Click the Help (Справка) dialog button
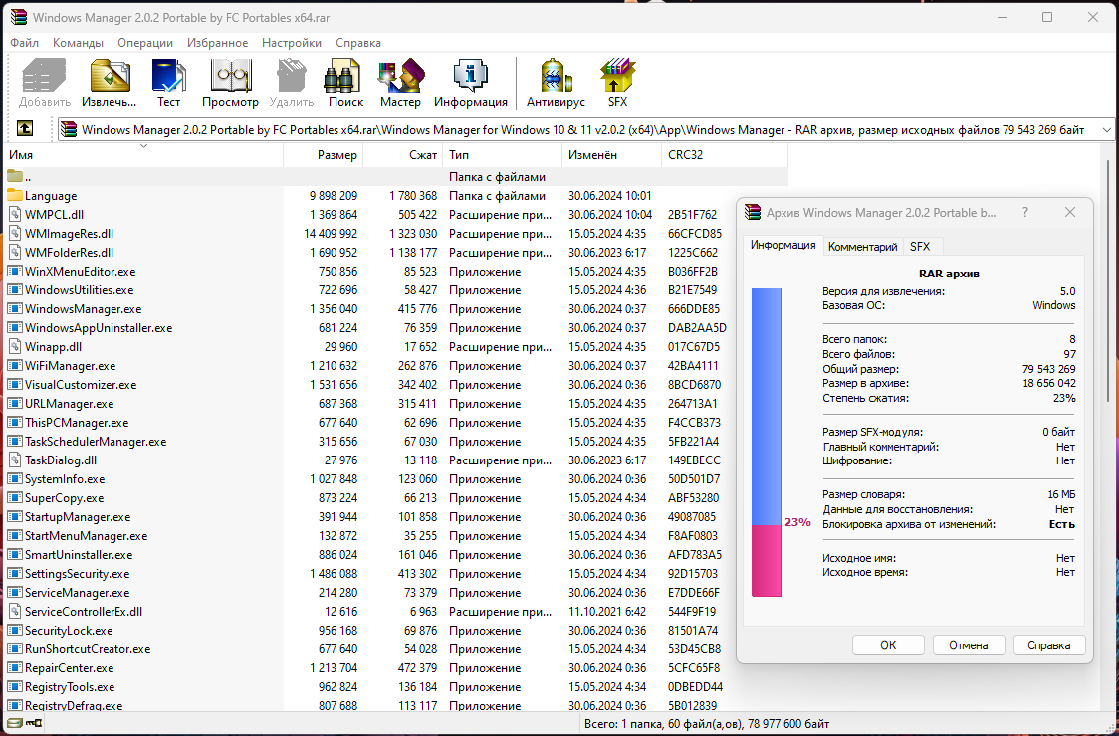The width and height of the screenshot is (1119, 736). coord(1049,644)
